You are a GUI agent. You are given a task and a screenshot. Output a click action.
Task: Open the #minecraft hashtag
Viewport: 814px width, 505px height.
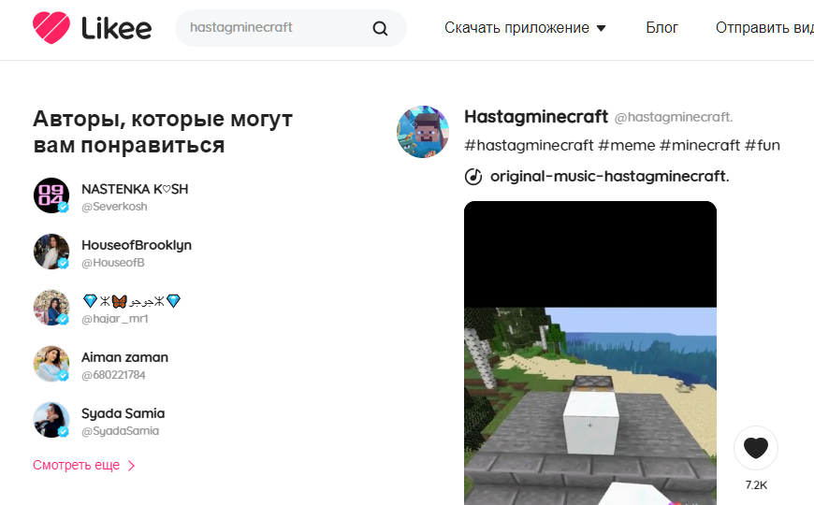699,145
